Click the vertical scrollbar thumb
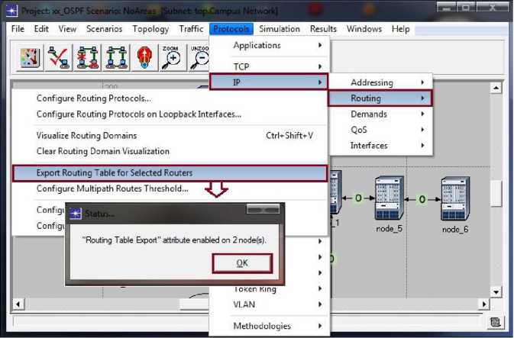 (496, 193)
